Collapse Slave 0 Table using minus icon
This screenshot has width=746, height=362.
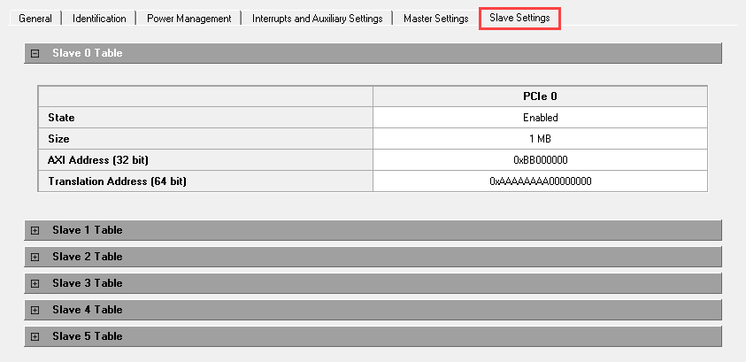(35, 53)
